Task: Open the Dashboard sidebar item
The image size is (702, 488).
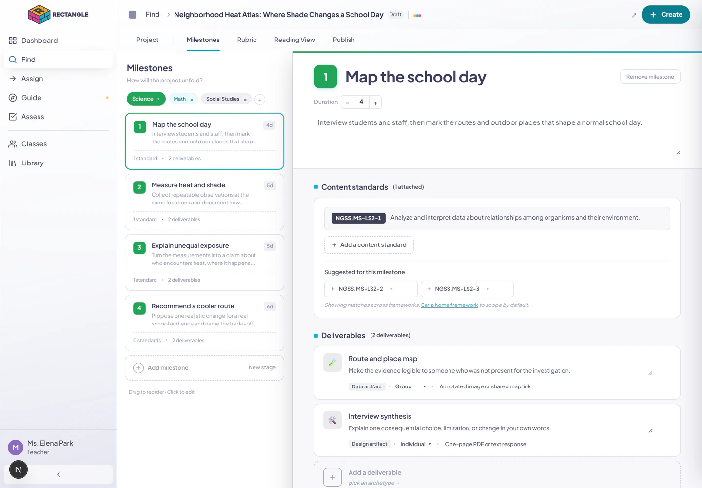Action: click(x=58, y=41)
